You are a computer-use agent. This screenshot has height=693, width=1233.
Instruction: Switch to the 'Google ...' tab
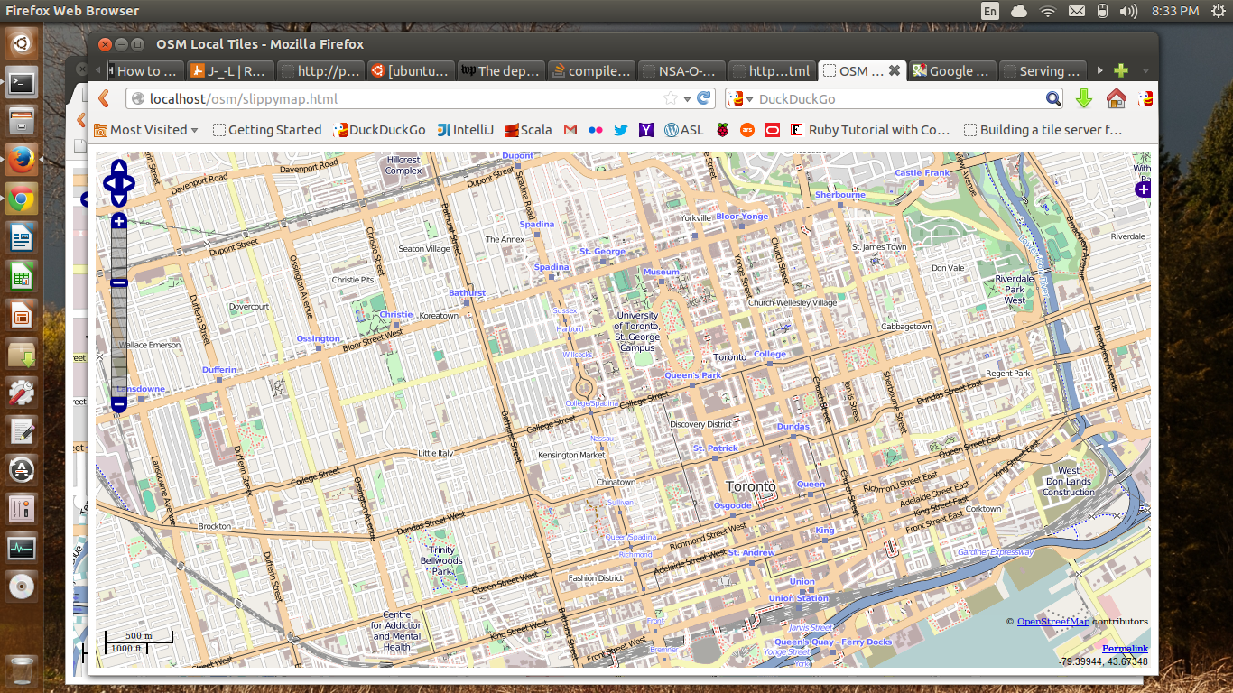tap(952, 70)
